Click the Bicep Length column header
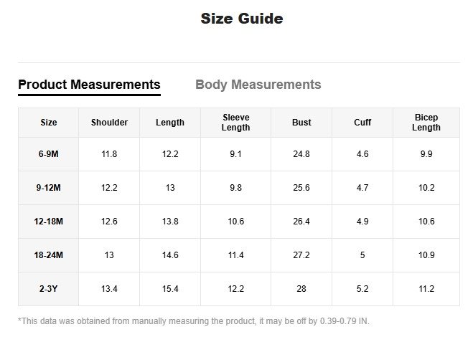This screenshot has height=342, width=473. [x=426, y=123]
